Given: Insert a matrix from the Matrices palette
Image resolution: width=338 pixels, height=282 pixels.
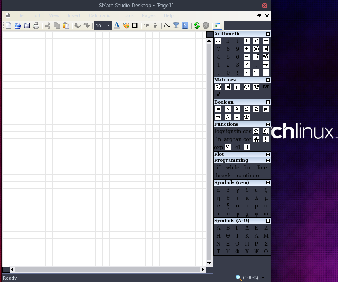Looking at the screenshot, I should point(218,87).
